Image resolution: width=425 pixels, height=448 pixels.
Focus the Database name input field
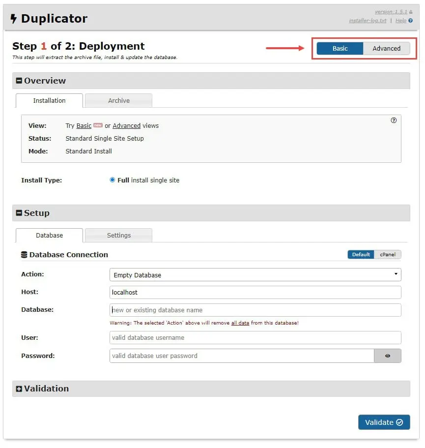point(255,310)
